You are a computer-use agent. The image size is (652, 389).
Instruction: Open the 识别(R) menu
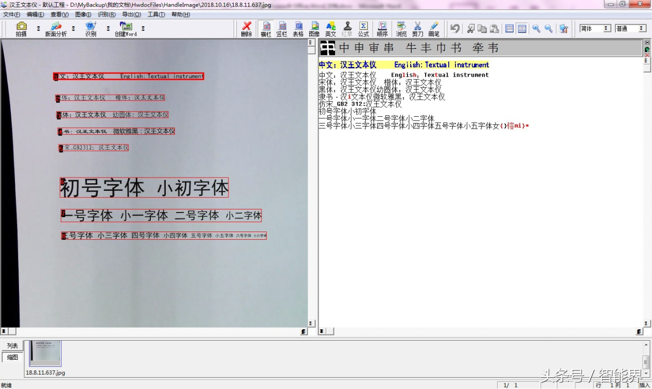[x=107, y=14]
